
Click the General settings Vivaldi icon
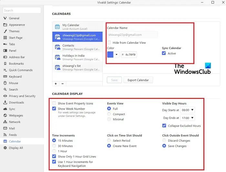(5, 18)
